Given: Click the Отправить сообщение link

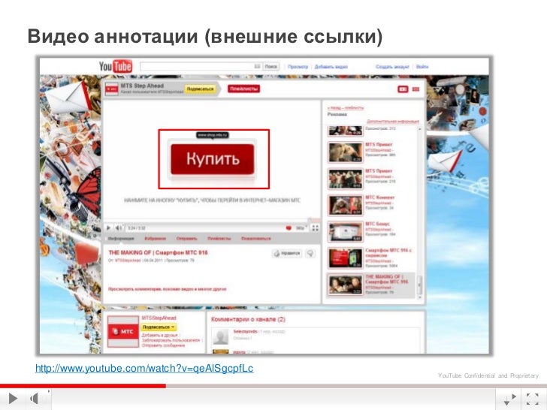Looking at the screenshot, I should click(x=163, y=345).
